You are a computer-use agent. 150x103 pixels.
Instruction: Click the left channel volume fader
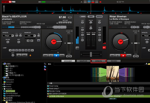point(88,34)
